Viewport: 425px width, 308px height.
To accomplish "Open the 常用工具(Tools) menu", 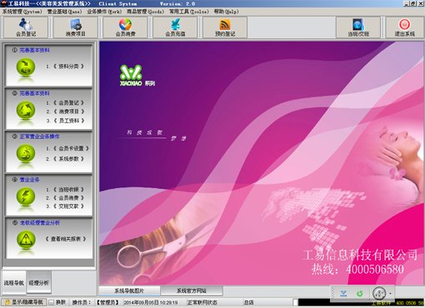I will click(x=188, y=12).
